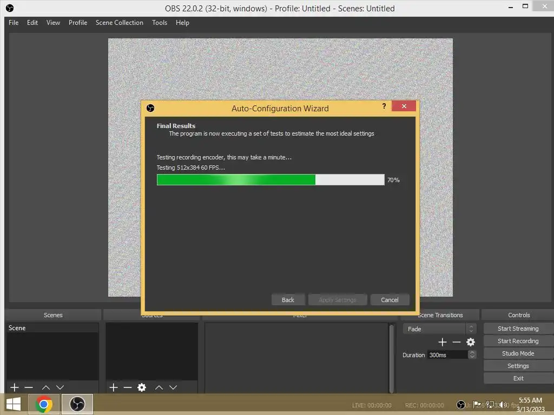Click the Duration 300ms field
The height and width of the screenshot is (415, 554).
click(447, 354)
